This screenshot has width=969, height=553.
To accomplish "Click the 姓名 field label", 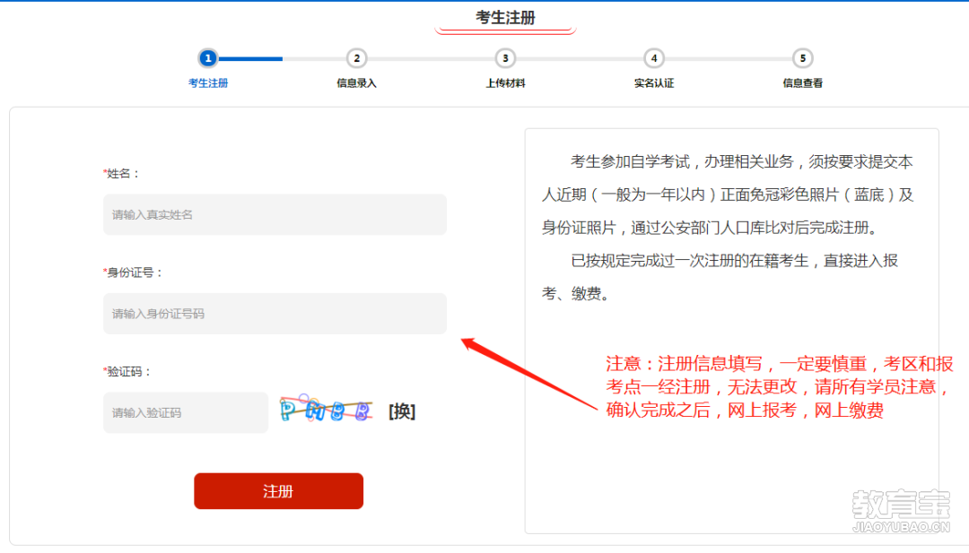I will (121, 174).
